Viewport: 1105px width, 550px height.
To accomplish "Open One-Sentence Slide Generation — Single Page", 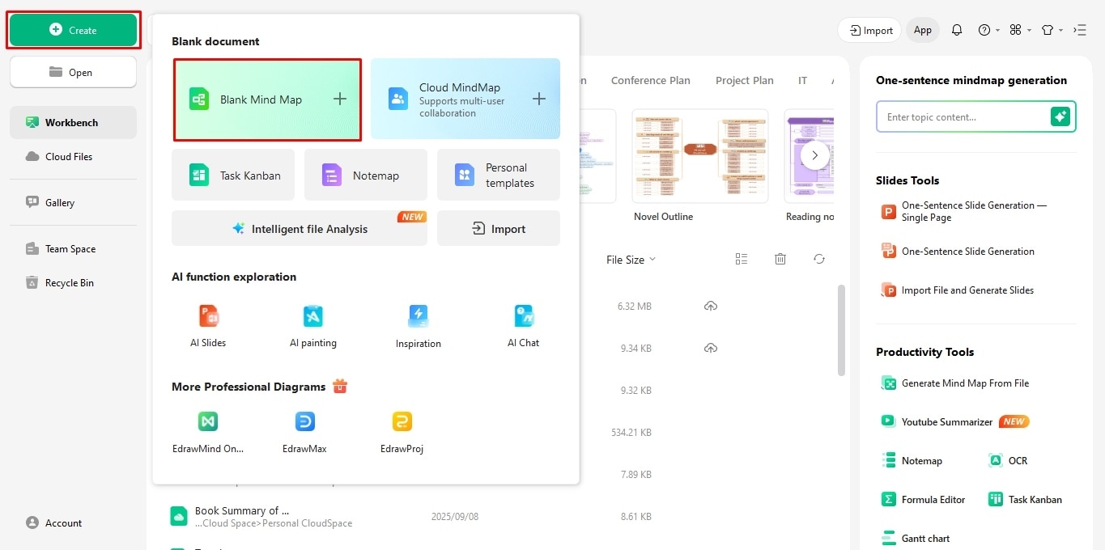I will pyautogui.click(x=963, y=211).
